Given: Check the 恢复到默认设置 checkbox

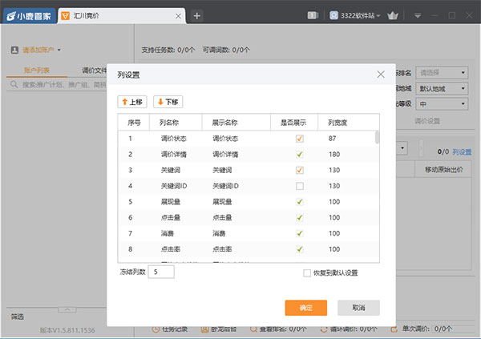Looking at the screenshot, I should 307,272.
